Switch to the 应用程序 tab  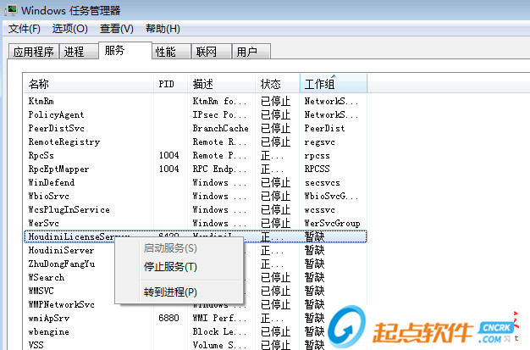tap(34, 52)
